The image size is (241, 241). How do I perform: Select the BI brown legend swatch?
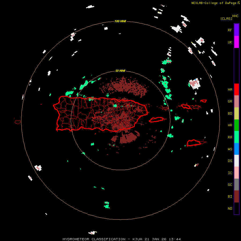coord(236,197)
